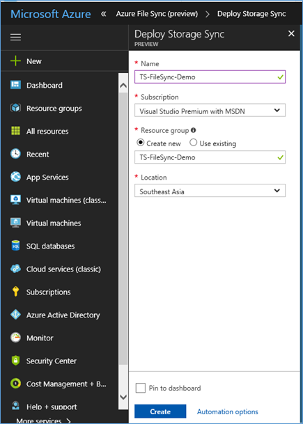Screen dimensions: 303x424
Task: Click the Subscriptions key icon
Action: (15, 292)
